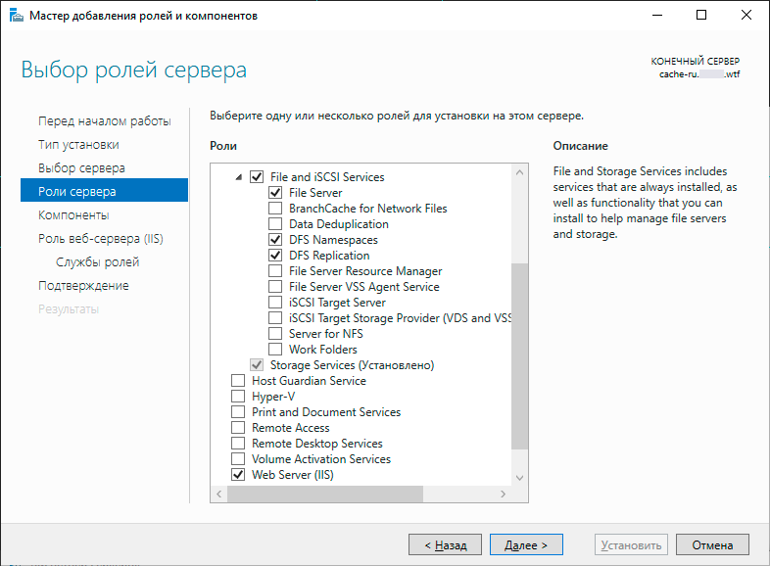Click the left arrow of horizontal scrollbar
This screenshot has width=770, height=566.
pos(219,494)
